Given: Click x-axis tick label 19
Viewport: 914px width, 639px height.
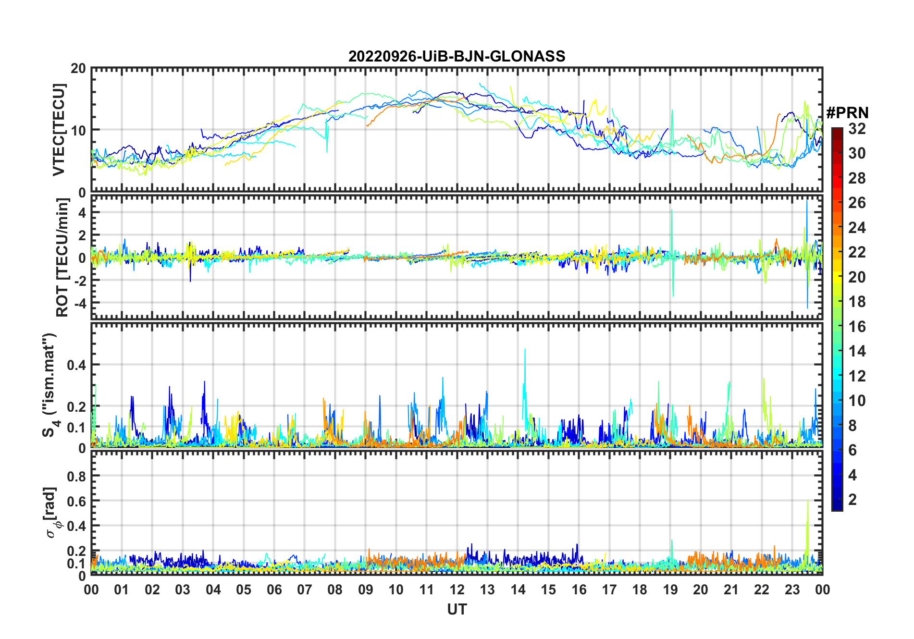Looking at the screenshot, I should (670, 590).
